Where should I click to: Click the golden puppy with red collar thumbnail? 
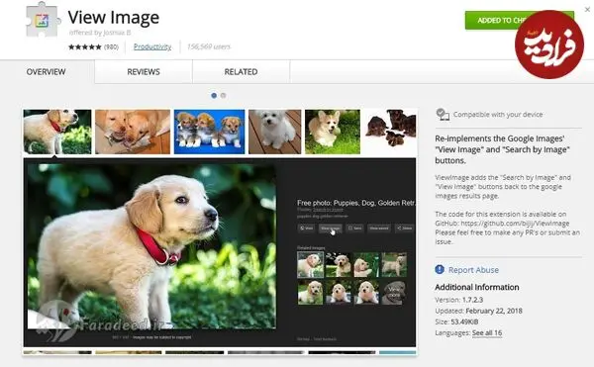coord(57,132)
